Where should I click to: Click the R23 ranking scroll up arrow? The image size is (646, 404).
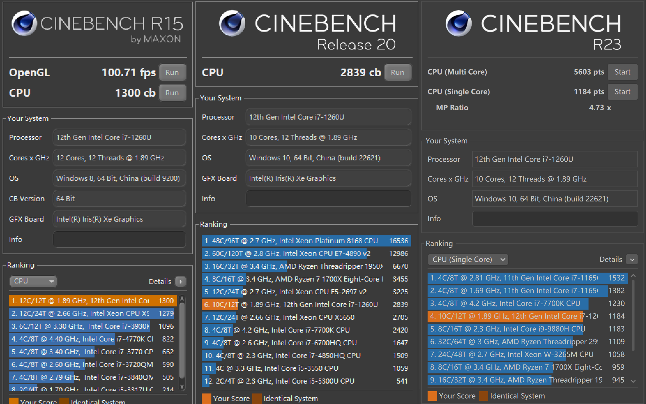point(633,275)
